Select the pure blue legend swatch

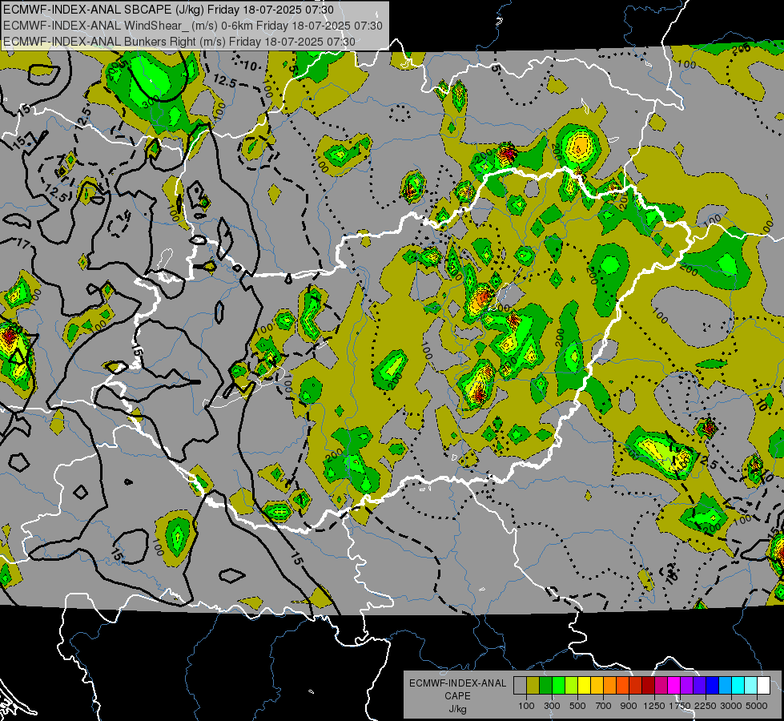pos(712,686)
